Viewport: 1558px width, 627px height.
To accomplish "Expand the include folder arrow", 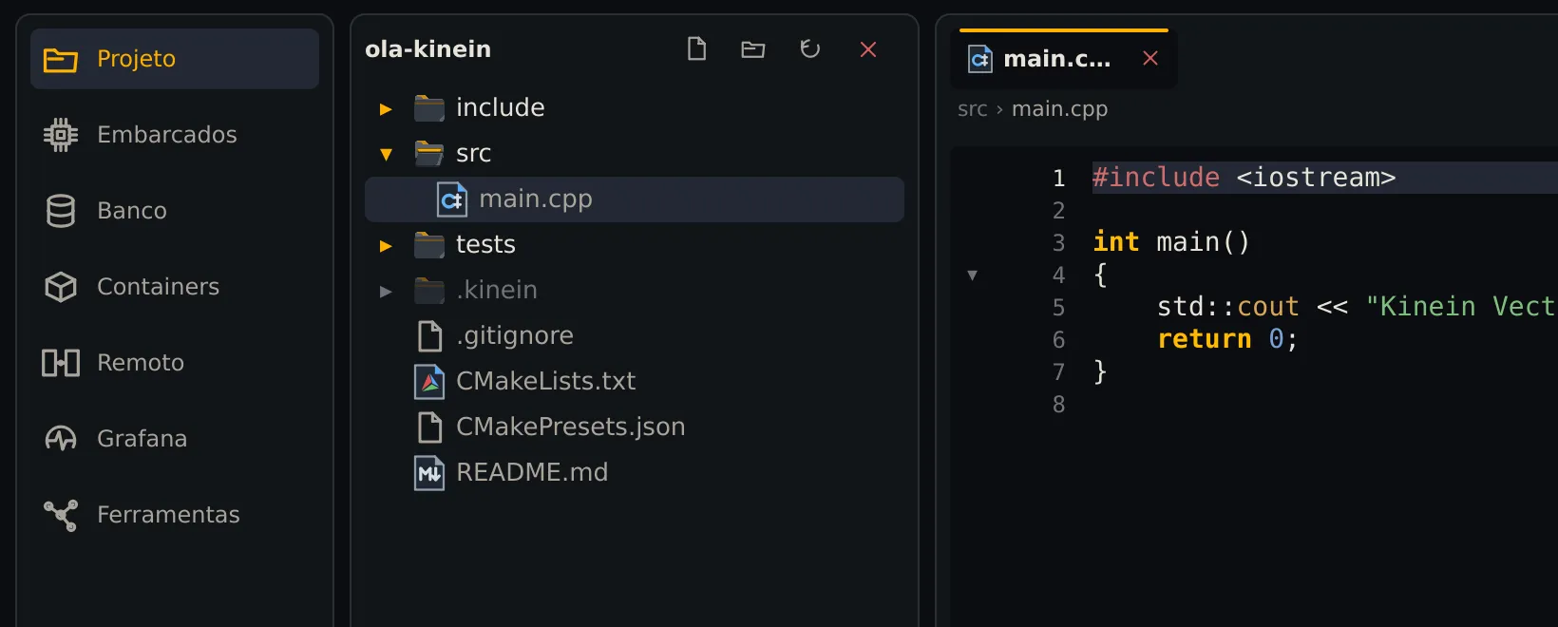I will click(386, 109).
